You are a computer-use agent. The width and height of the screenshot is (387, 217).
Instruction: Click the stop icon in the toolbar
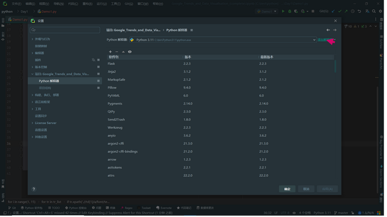tap(313, 11)
